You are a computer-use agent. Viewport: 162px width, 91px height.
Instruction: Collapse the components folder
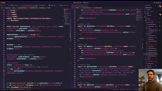pyautogui.click(x=150, y=21)
